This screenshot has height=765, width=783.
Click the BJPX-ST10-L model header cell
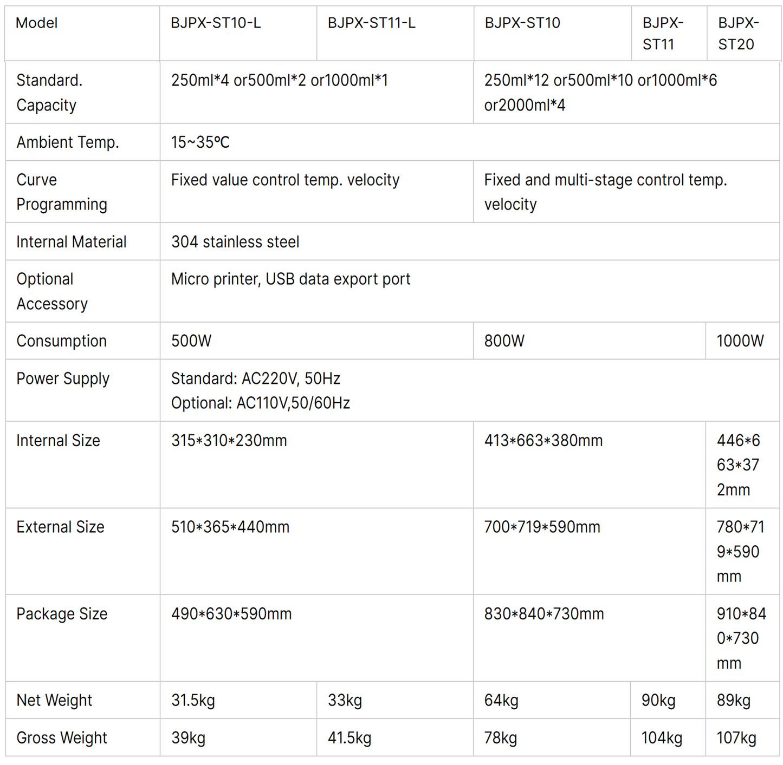click(x=216, y=23)
